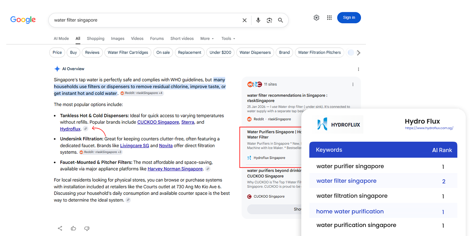Open Google apps grid

[329, 18]
